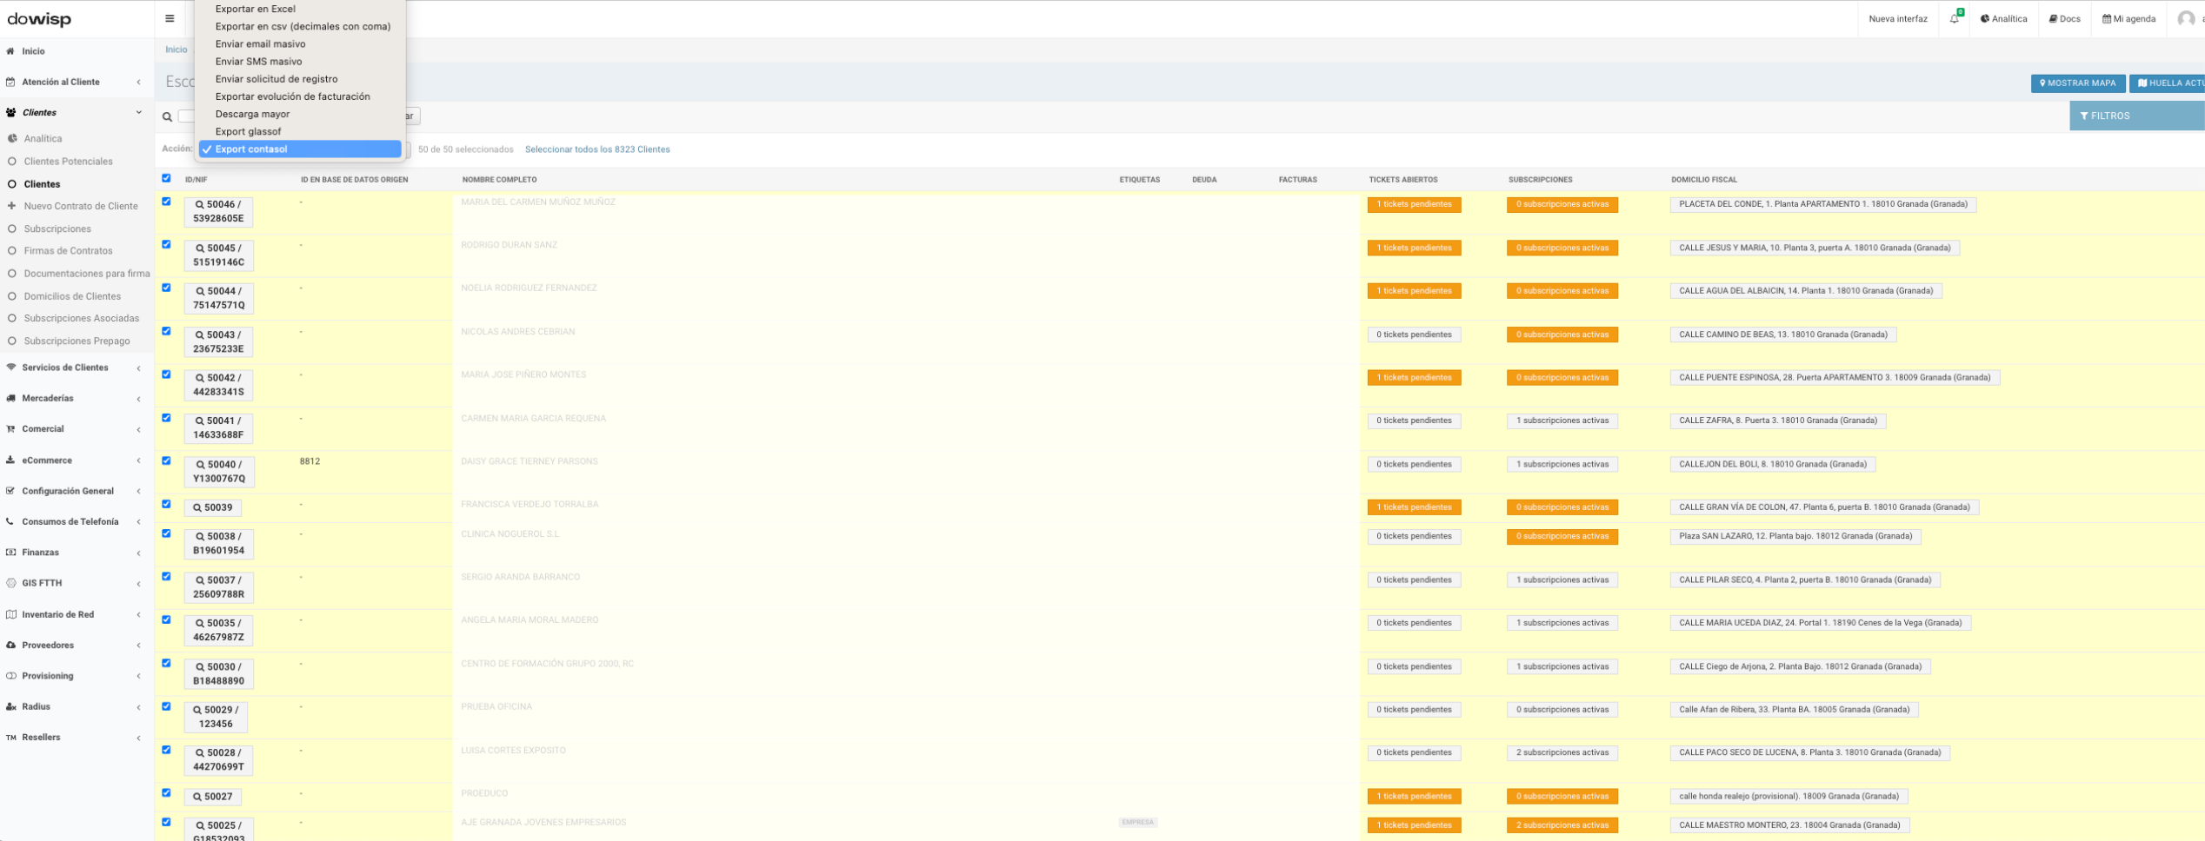Expand Configuración General section

click(75, 491)
